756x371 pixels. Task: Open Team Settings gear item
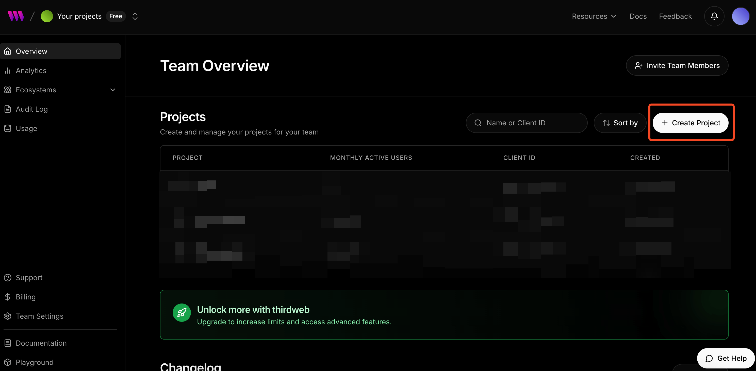pyautogui.click(x=39, y=316)
